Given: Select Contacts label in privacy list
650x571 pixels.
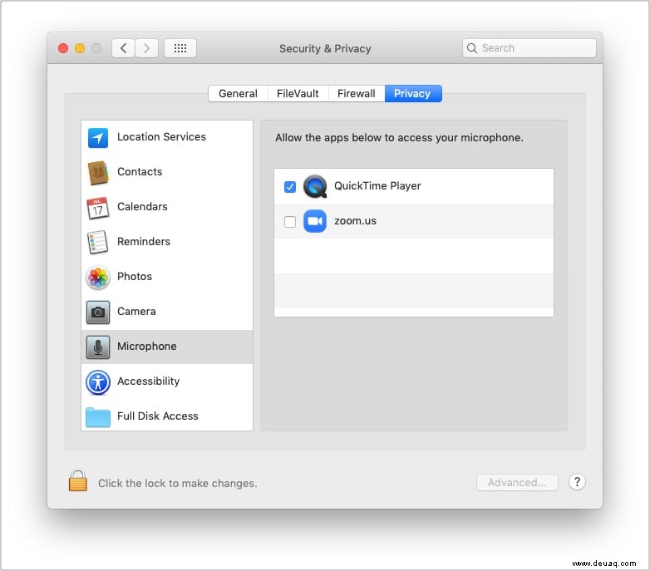Looking at the screenshot, I should pos(140,171).
